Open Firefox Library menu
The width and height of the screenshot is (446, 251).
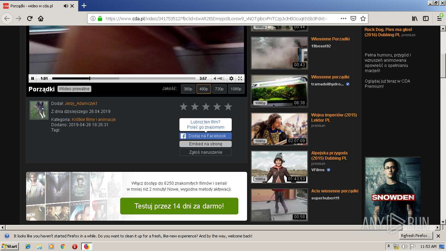(x=415, y=18)
